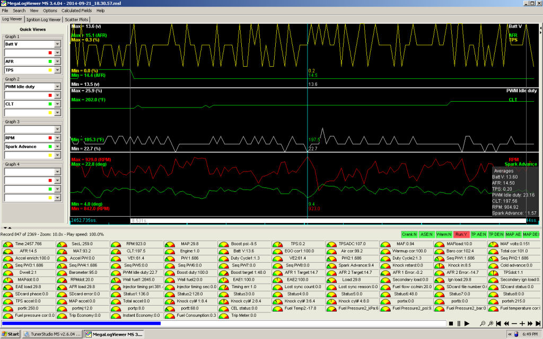Toggle the Crank:N status indicator
543x339 pixels.
(410, 234)
